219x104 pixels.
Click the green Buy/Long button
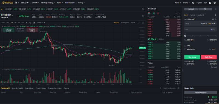[x=192, y=57]
